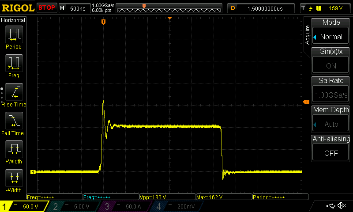Toggle the STOP run state indicator
The height and width of the screenshot is (212, 353).
[x=47, y=8]
